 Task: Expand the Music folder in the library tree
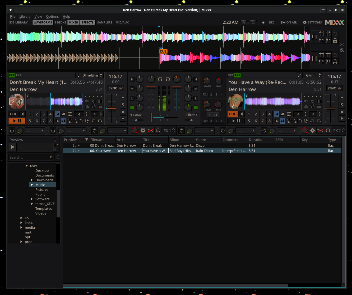tap(32, 185)
